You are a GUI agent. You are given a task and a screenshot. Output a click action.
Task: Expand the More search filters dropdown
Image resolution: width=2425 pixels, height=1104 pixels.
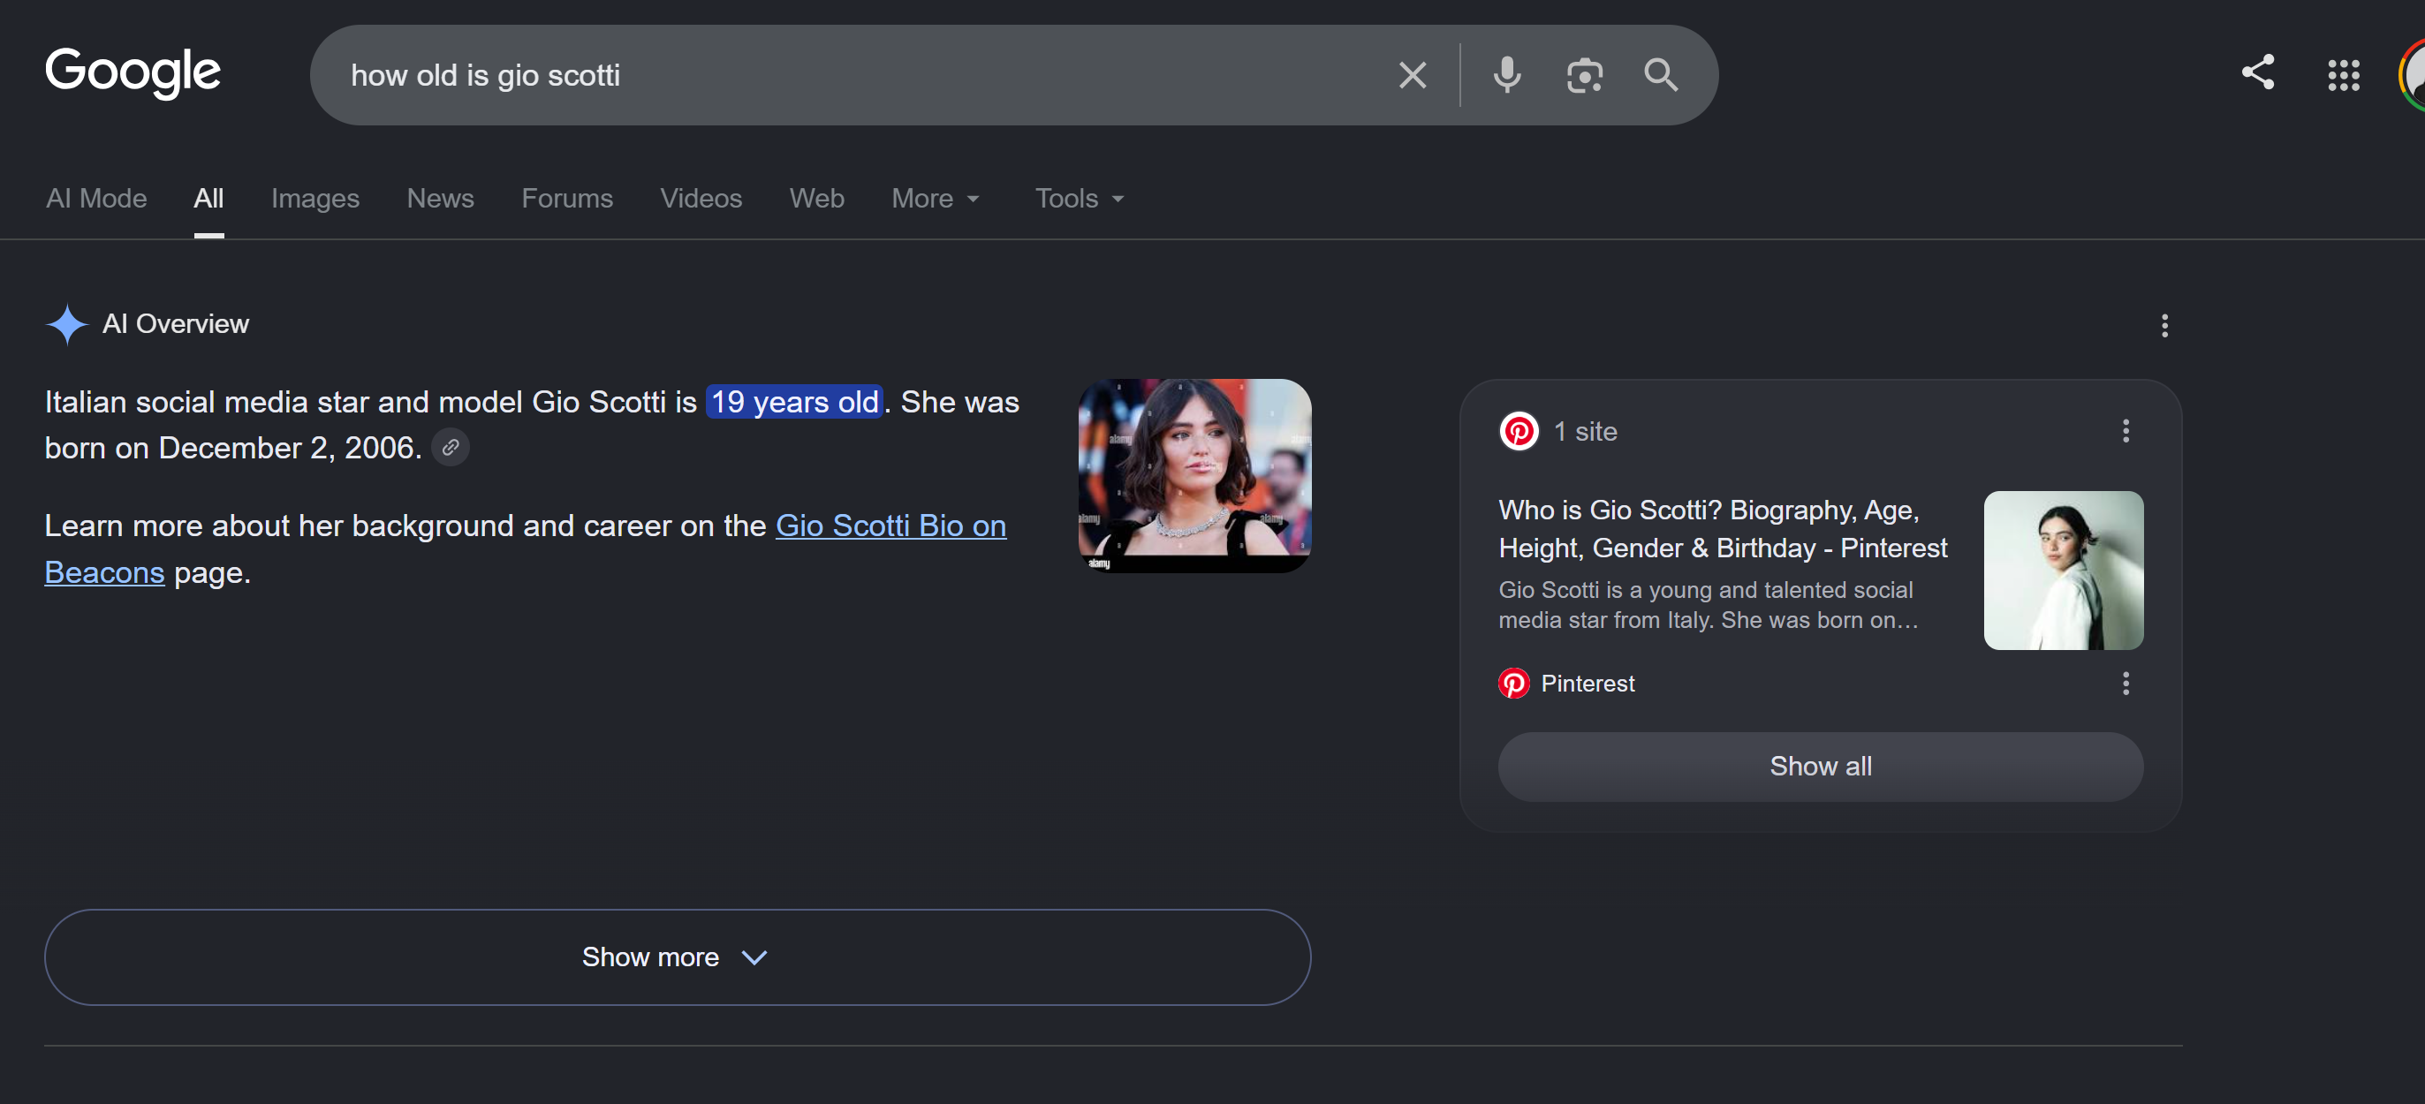(935, 199)
